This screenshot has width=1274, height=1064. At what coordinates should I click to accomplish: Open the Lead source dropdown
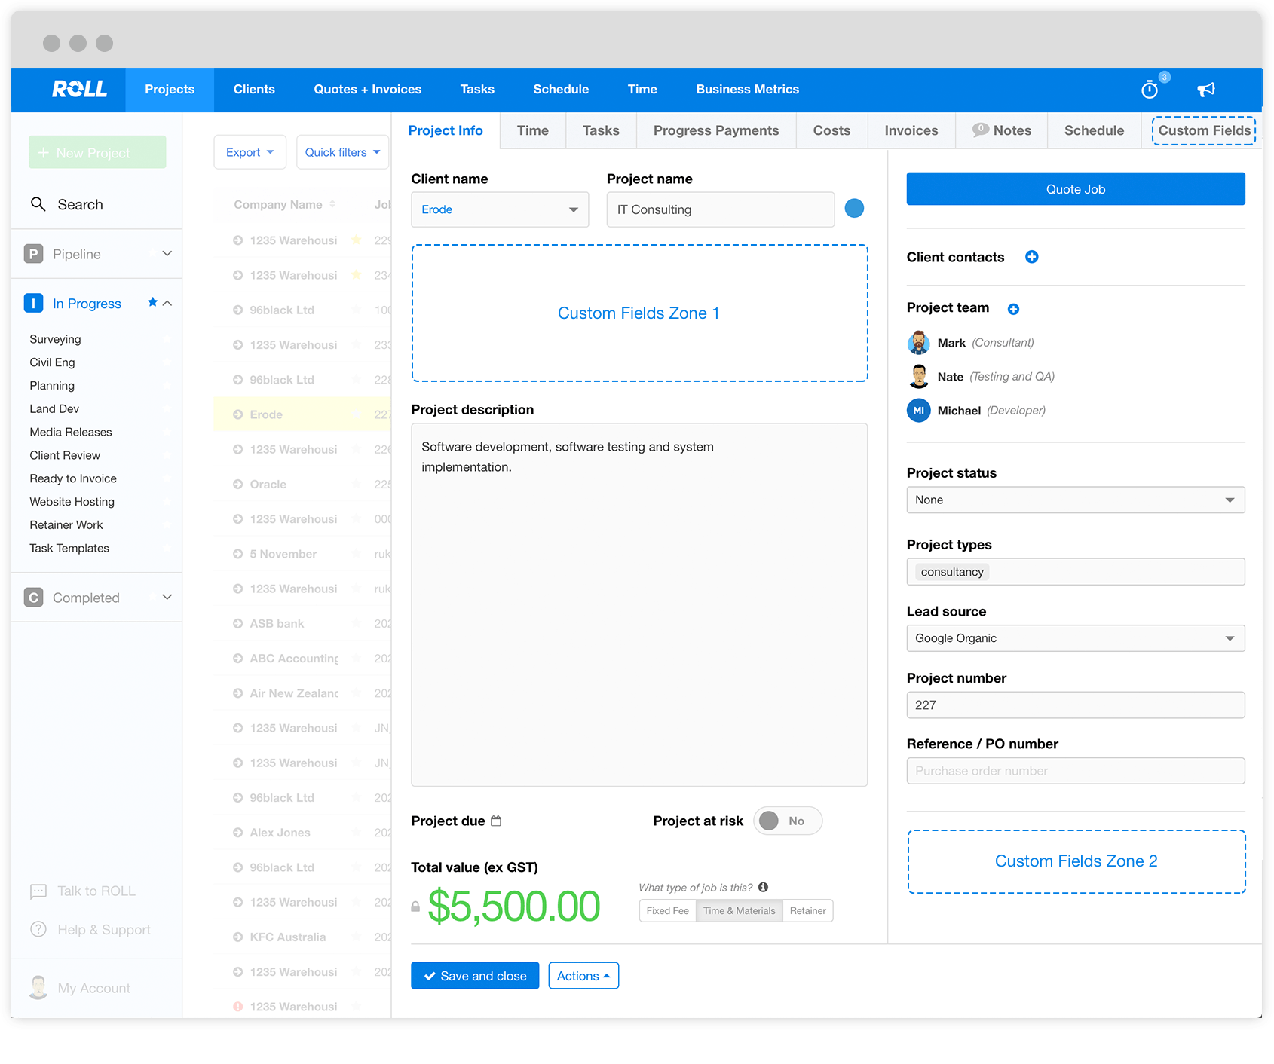pyautogui.click(x=1076, y=638)
